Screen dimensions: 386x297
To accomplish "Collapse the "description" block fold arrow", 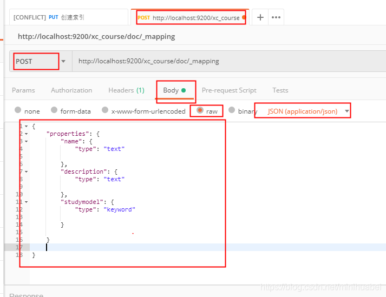I will (26, 171).
